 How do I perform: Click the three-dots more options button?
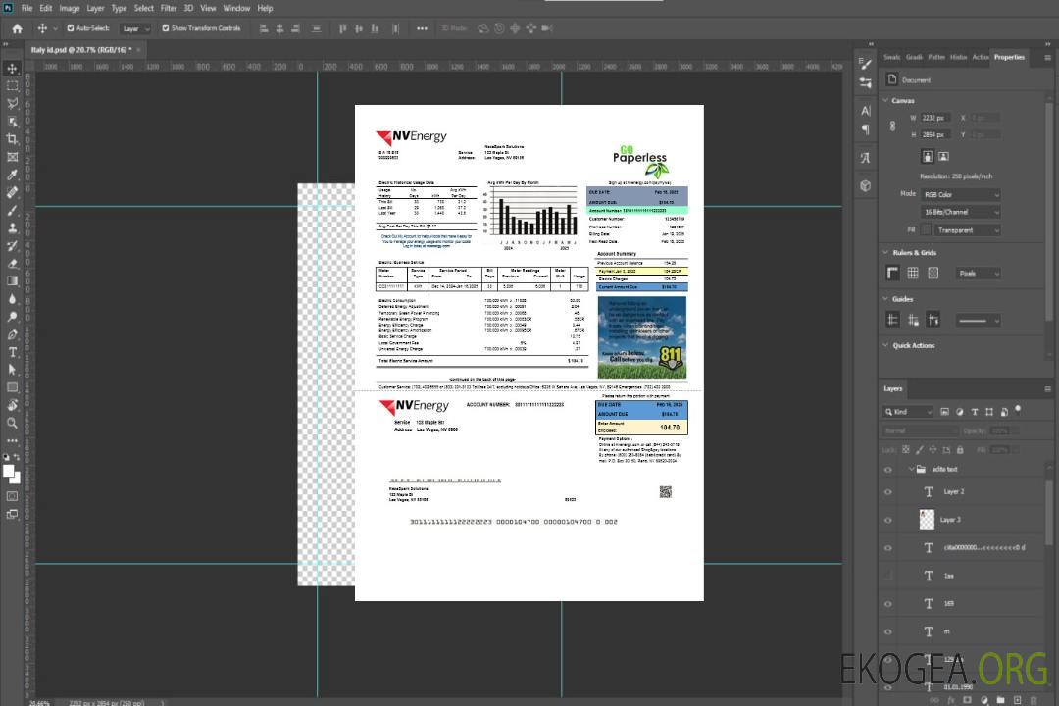(422, 28)
